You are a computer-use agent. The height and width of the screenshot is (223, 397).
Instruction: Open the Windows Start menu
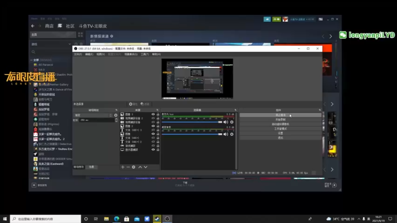tap(5, 219)
